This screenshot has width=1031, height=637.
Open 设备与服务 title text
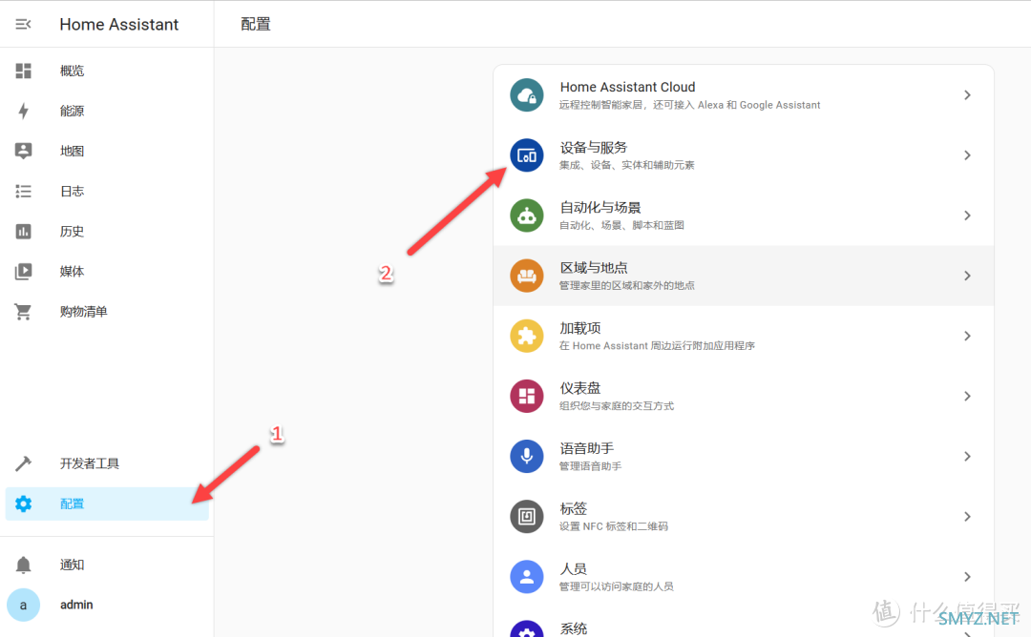point(593,147)
